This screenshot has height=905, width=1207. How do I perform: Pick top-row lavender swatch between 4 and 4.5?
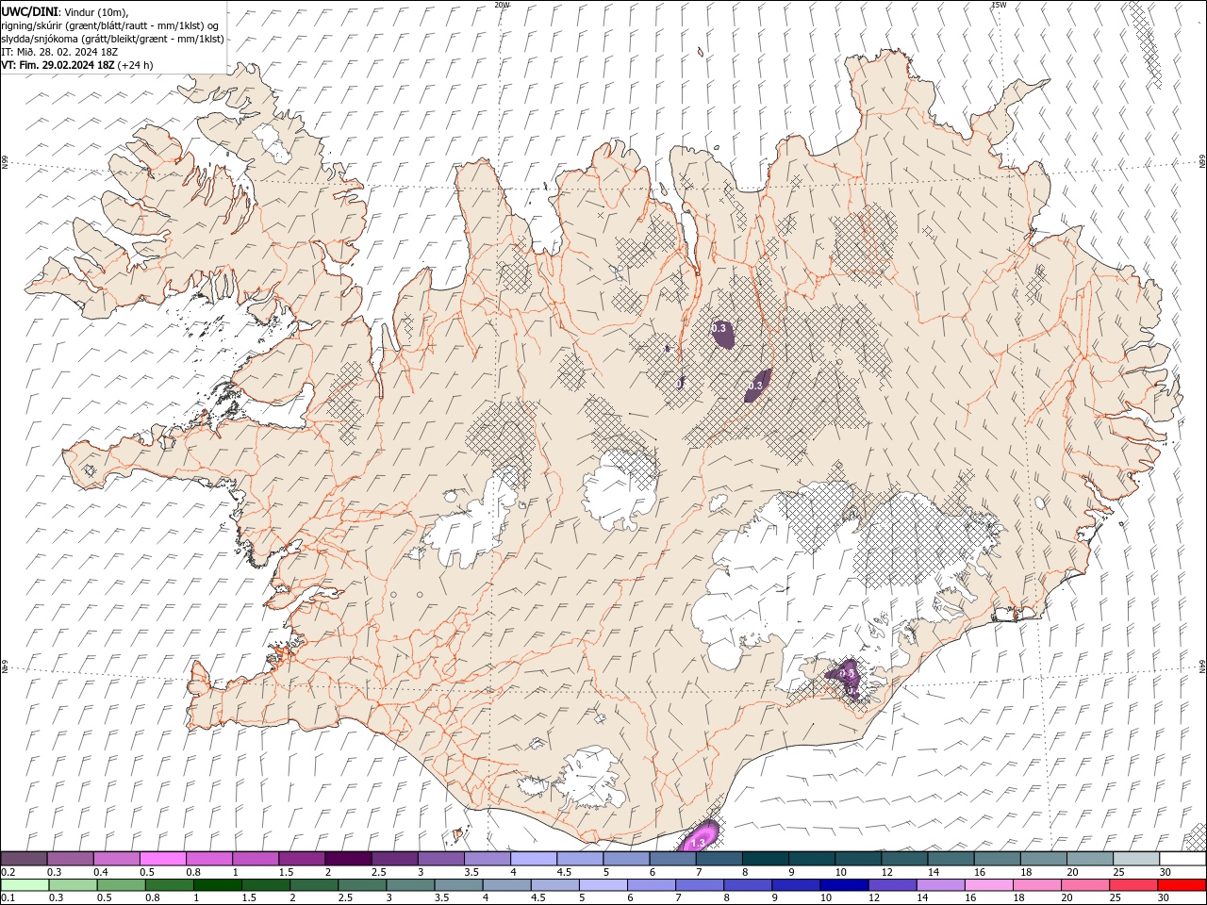(532, 859)
